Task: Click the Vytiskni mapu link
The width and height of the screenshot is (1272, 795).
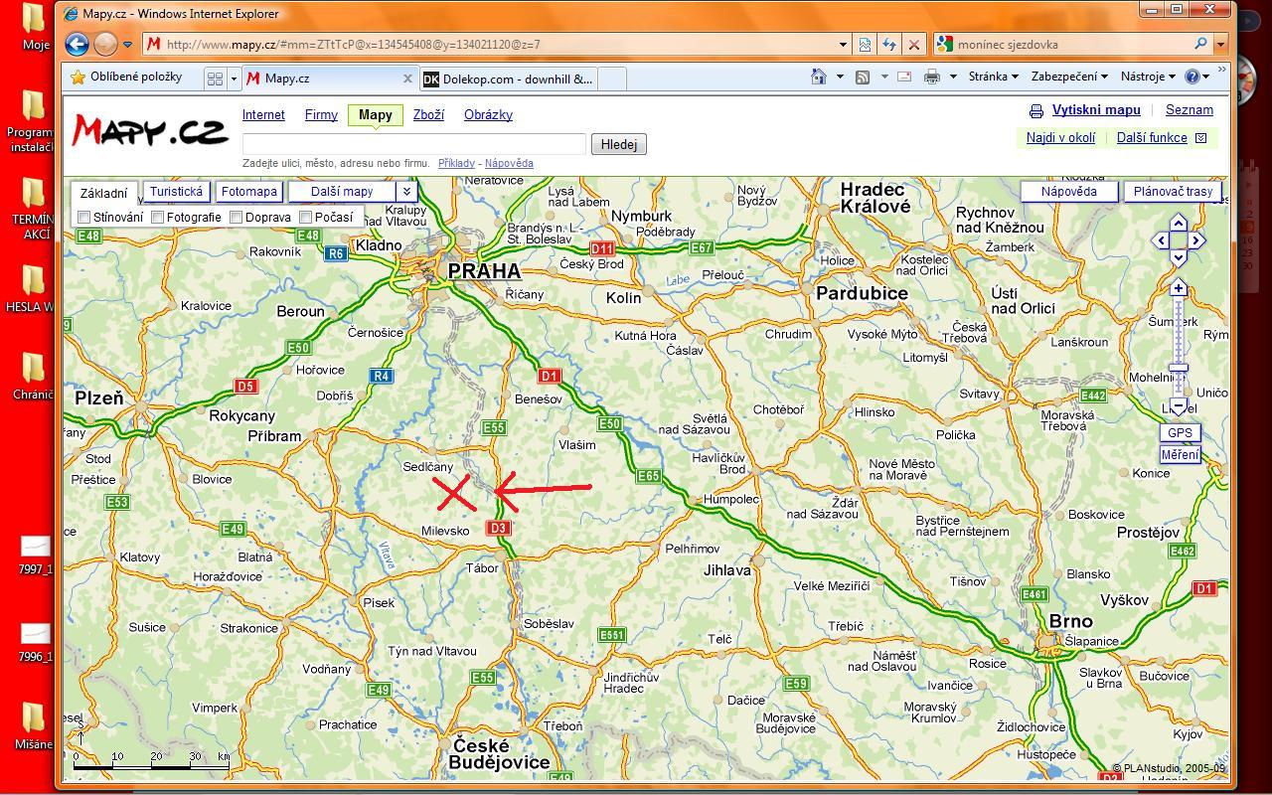Action: tap(1096, 110)
